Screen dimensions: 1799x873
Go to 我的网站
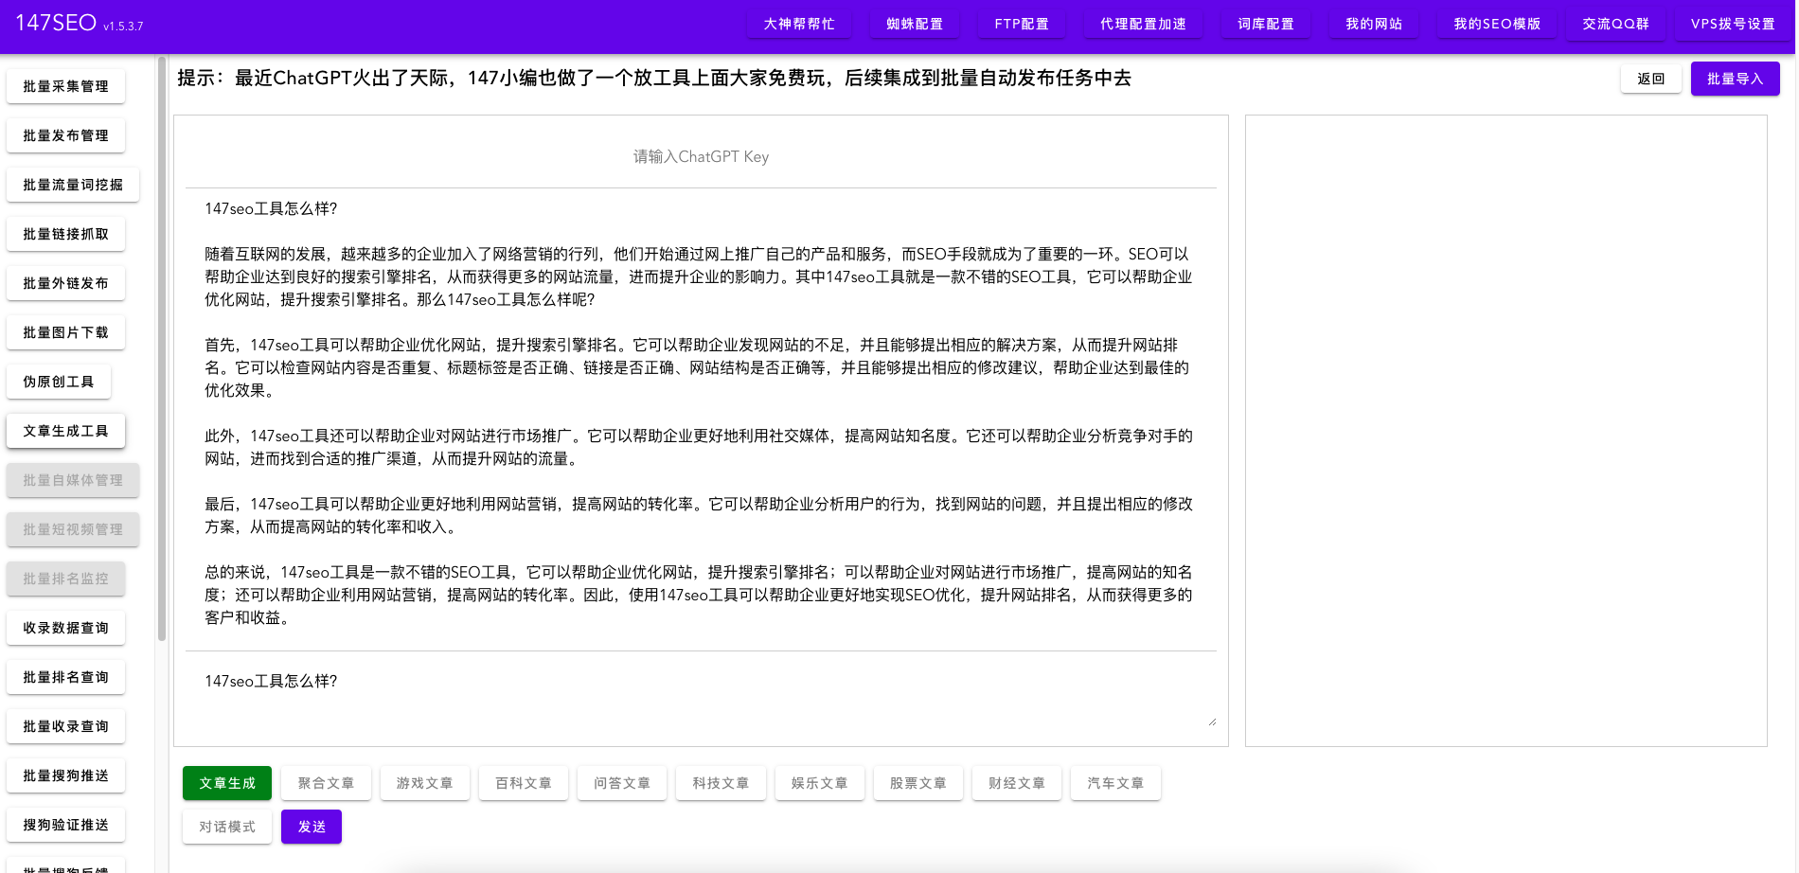[x=1374, y=24]
